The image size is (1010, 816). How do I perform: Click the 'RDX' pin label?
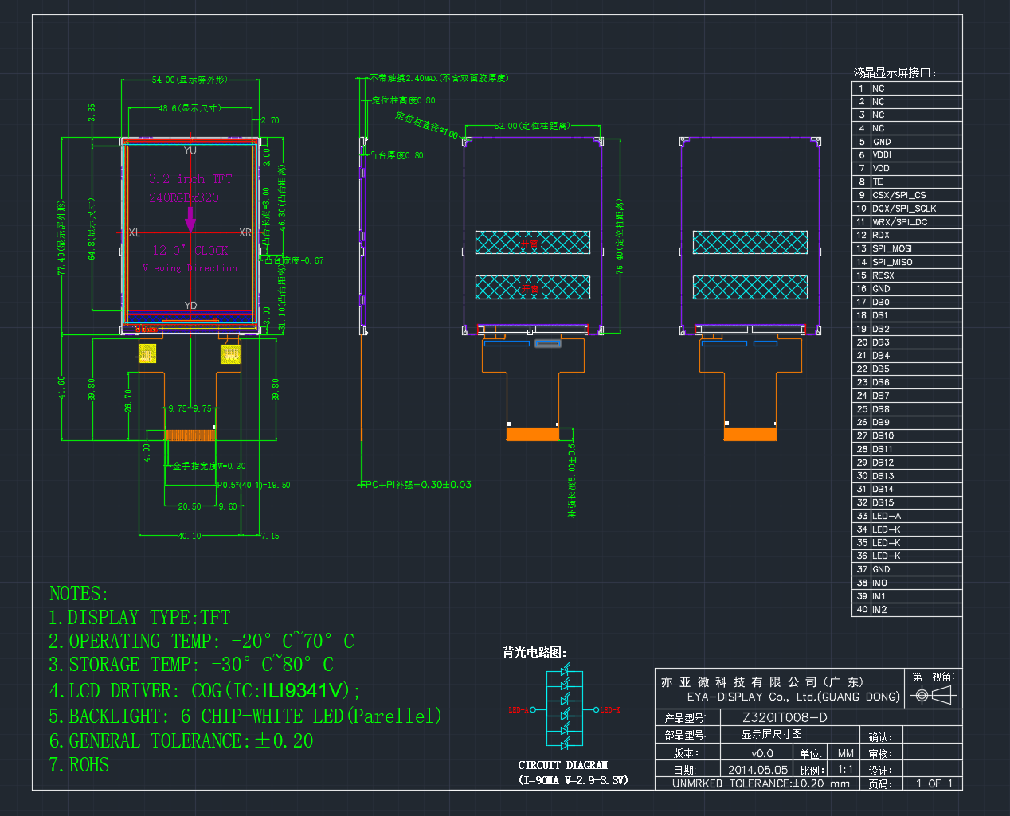pyautogui.click(x=881, y=235)
